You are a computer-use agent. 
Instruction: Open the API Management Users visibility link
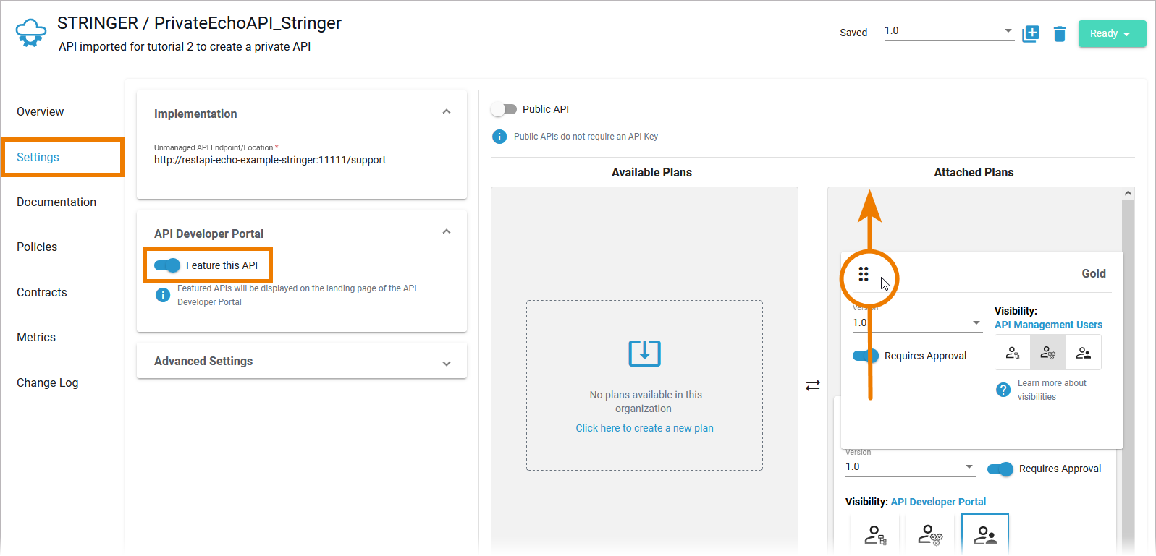pyautogui.click(x=1048, y=325)
